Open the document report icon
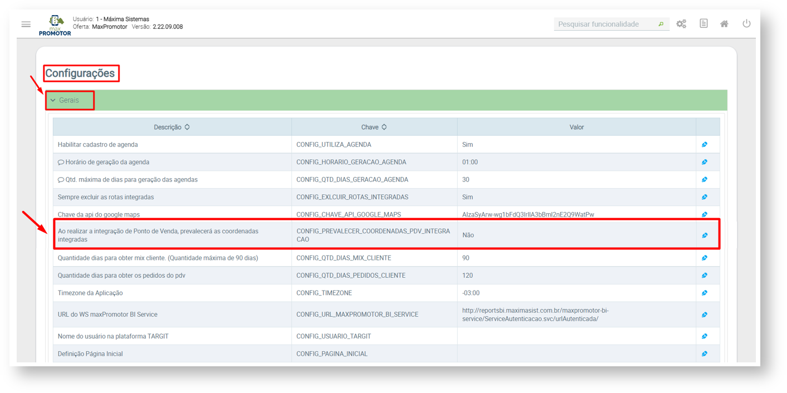This screenshot has width=787, height=393. (704, 24)
